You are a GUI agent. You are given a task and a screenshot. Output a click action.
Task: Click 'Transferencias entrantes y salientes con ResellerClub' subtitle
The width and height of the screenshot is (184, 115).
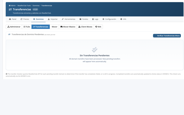click(32, 13)
